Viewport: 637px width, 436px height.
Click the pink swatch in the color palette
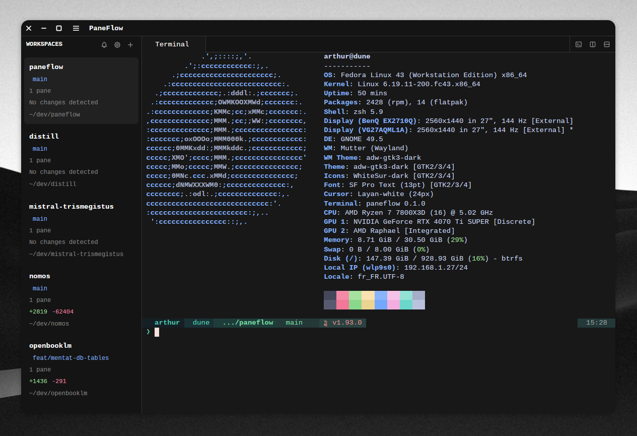tap(393, 299)
